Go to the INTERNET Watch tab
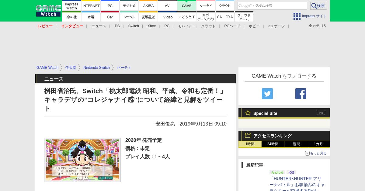The width and height of the screenshot is (365, 191). [91, 5]
